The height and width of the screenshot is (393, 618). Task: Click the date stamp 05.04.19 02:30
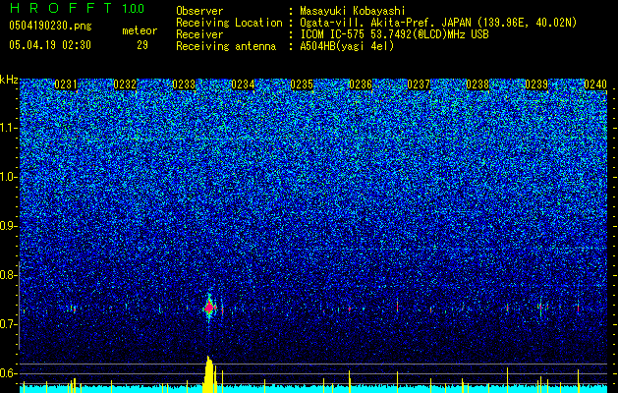[x=50, y=45]
